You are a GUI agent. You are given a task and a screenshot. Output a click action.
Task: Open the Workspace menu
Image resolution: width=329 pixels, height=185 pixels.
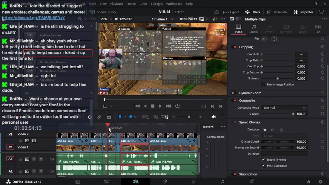coord(174,4)
